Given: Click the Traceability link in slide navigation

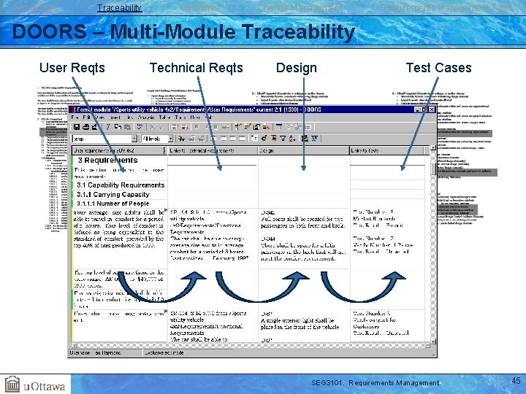Looking at the screenshot, I should click(x=119, y=8).
